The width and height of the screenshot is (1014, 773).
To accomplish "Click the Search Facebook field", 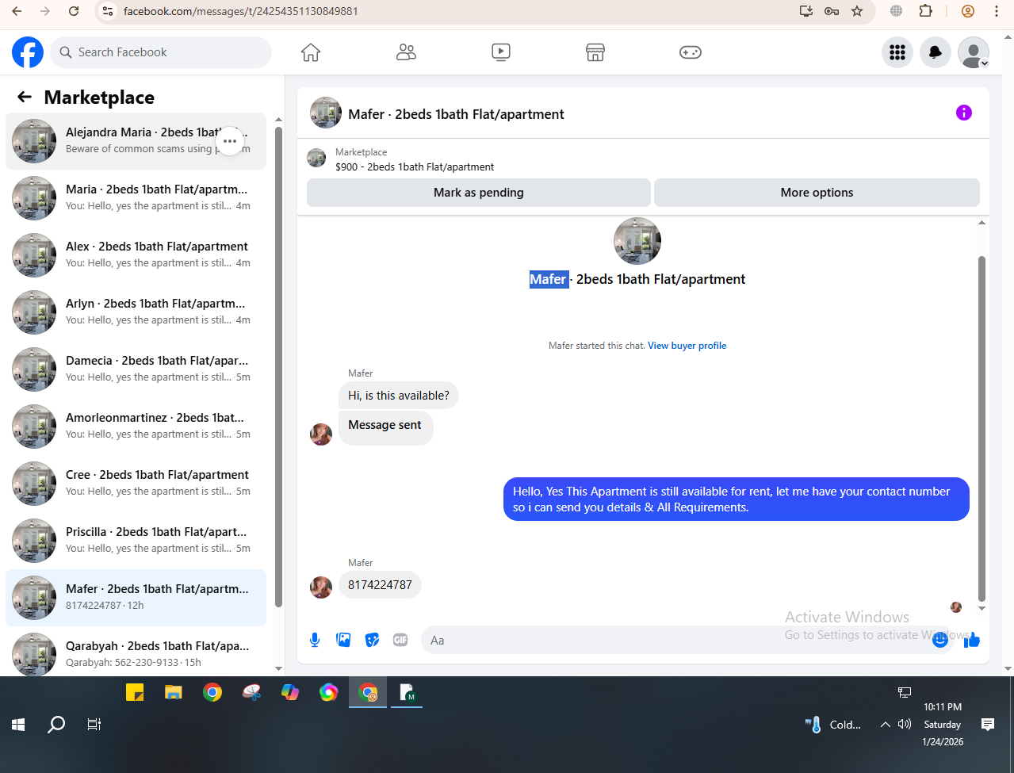I will pyautogui.click(x=162, y=52).
